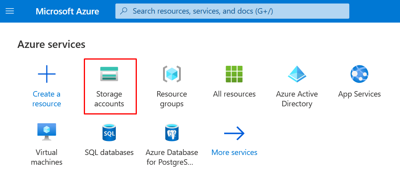Open the Storage accounts icon
This screenshot has width=400, height=176.
109,74
